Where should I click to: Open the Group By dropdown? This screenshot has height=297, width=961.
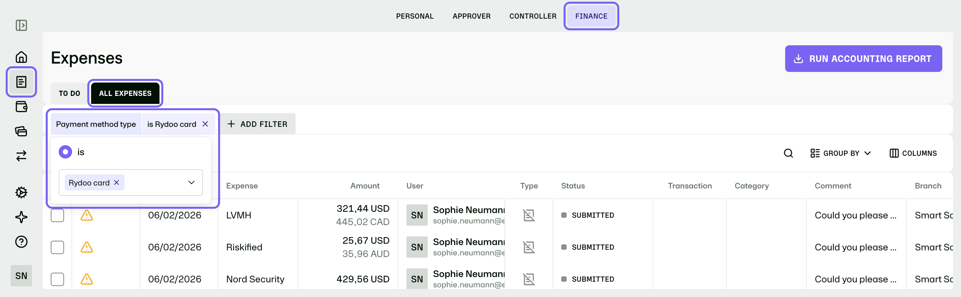pos(841,153)
